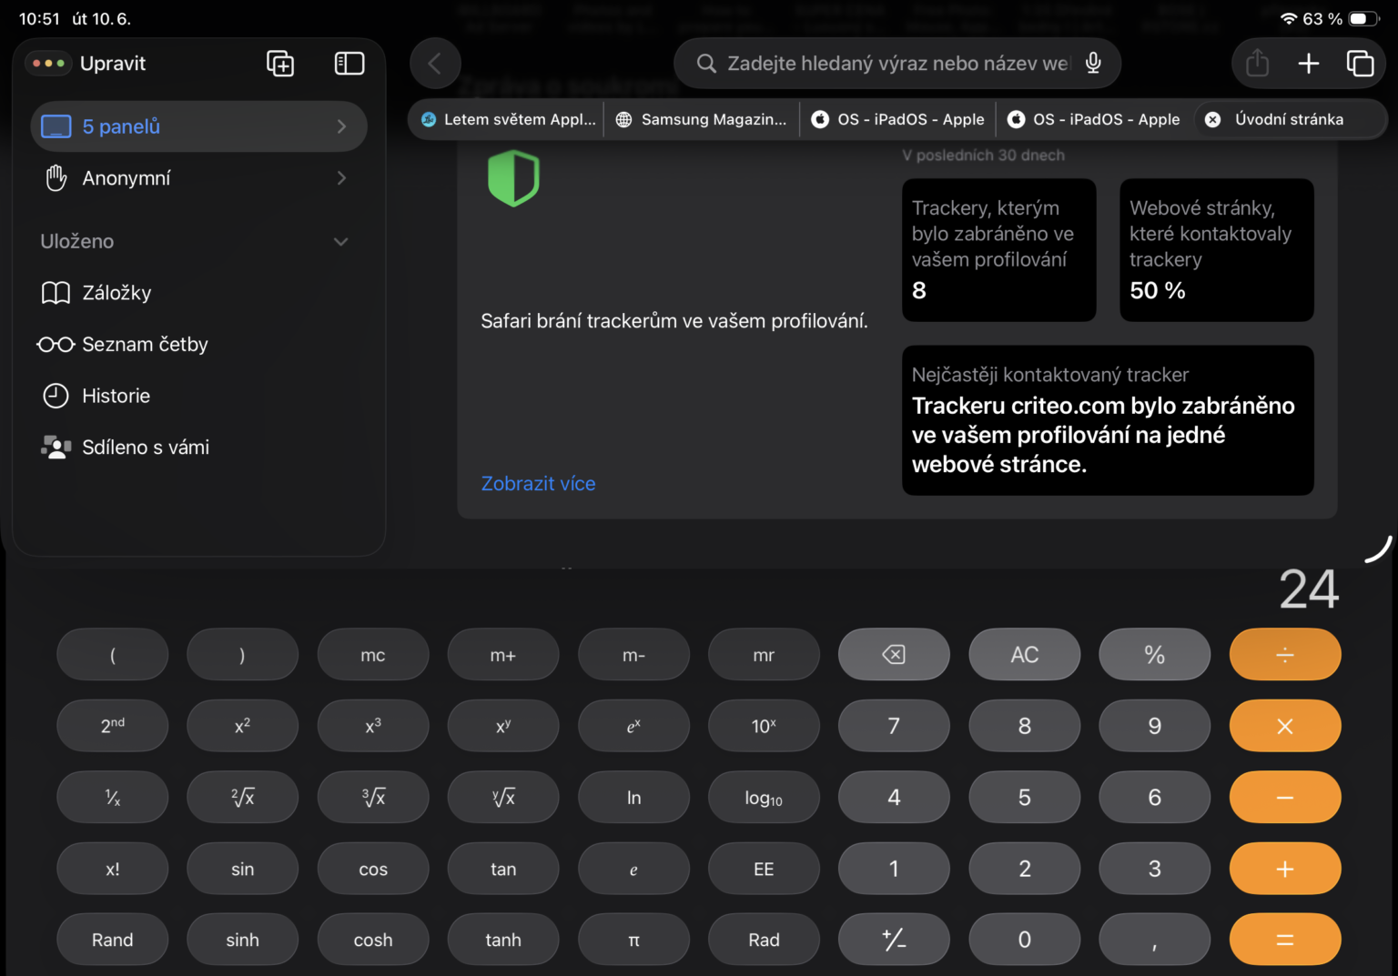Tap the share icon in toolbar

1257,63
